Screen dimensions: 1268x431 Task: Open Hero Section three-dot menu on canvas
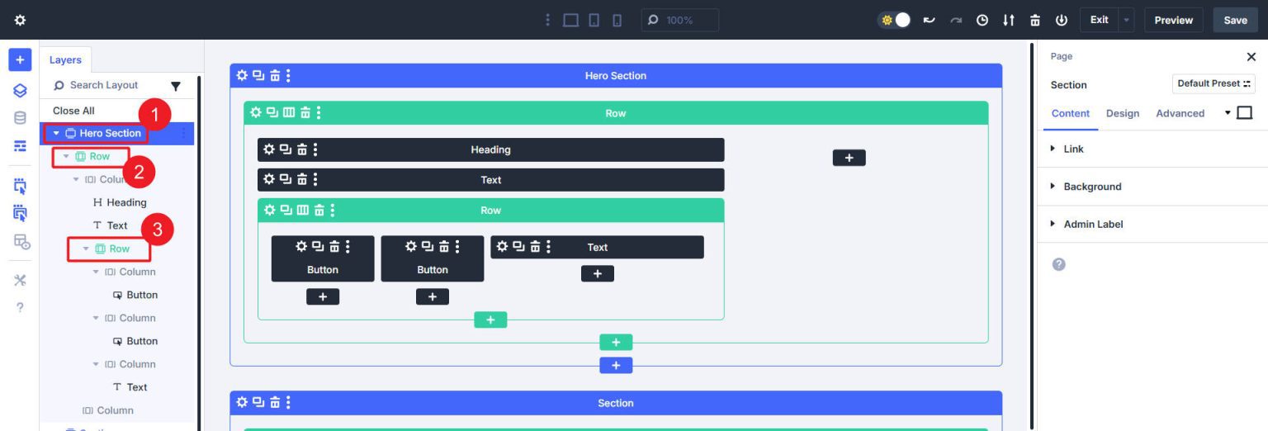coord(288,75)
